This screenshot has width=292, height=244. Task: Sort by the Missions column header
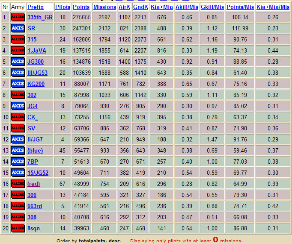(104, 7)
